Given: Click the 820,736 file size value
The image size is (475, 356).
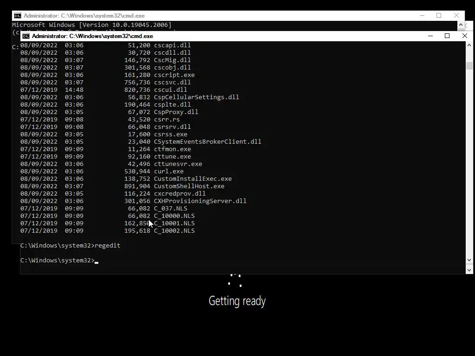Looking at the screenshot, I should (137, 89).
